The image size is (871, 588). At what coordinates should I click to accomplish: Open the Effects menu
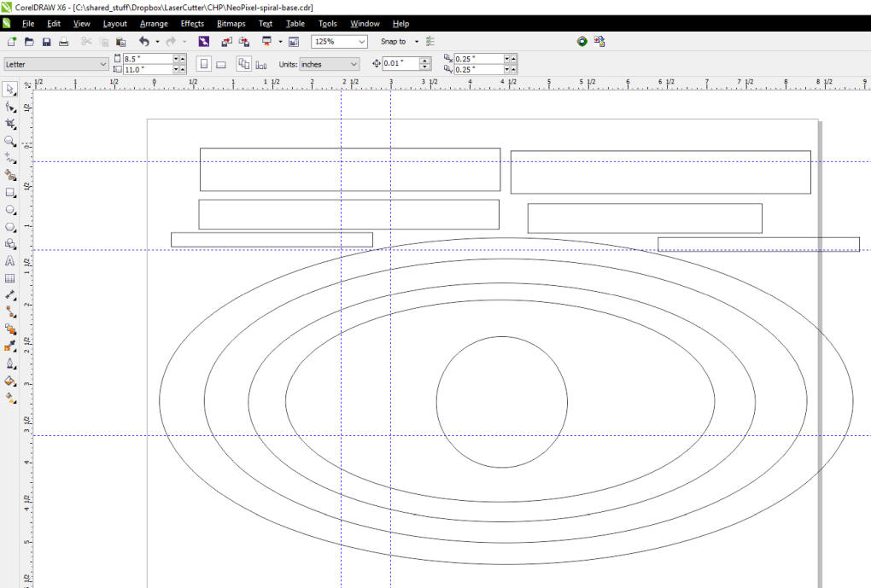[x=192, y=24]
